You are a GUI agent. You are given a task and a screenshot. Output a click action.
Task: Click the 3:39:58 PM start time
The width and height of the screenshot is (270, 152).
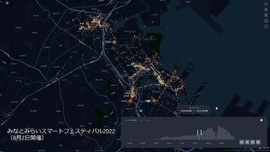[187, 111]
